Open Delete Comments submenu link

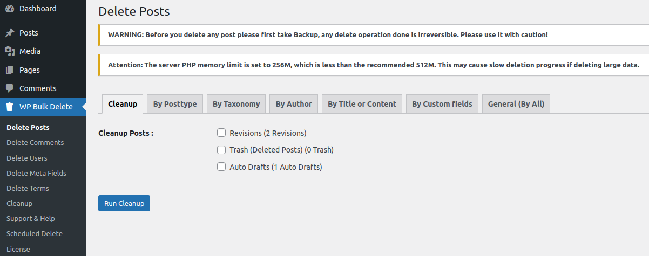[x=35, y=143]
